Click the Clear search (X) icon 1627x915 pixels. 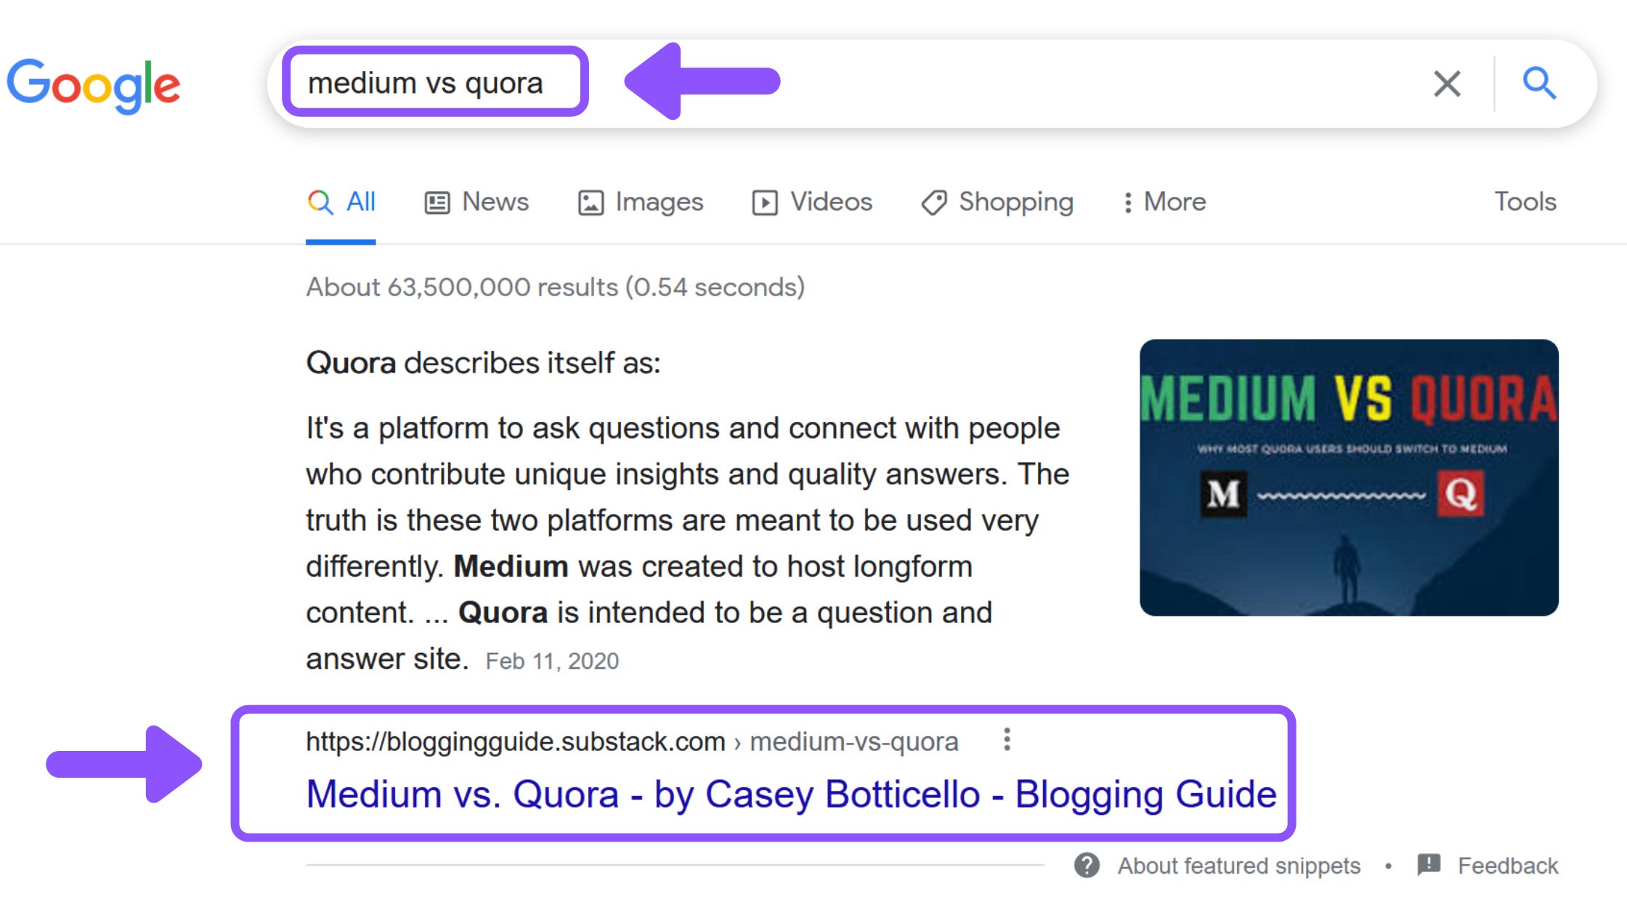pyautogui.click(x=1446, y=84)
